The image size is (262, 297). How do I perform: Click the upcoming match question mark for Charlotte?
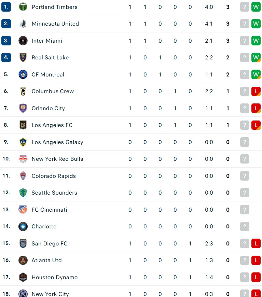(x=245, y=226)
